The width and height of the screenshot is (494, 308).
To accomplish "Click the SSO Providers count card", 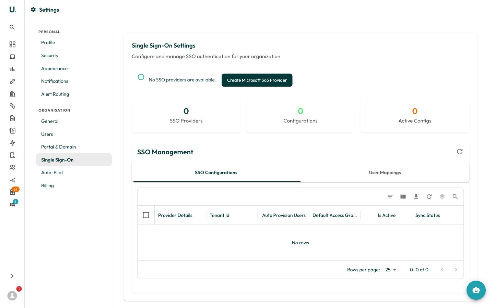I will (x=186, y=116).
